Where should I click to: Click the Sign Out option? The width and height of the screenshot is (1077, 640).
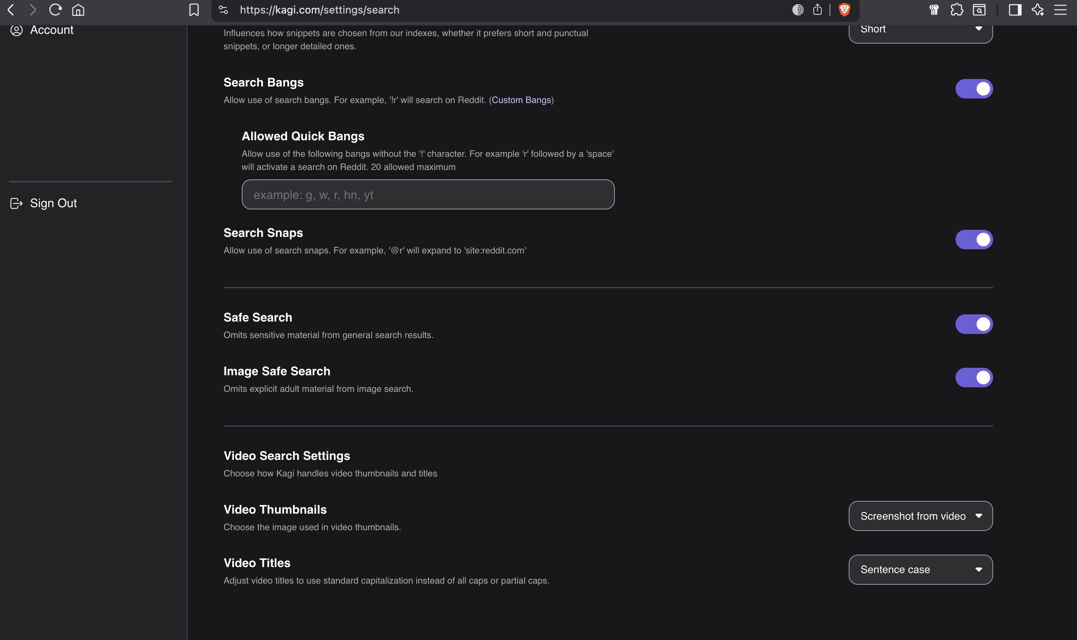[53, 203]
